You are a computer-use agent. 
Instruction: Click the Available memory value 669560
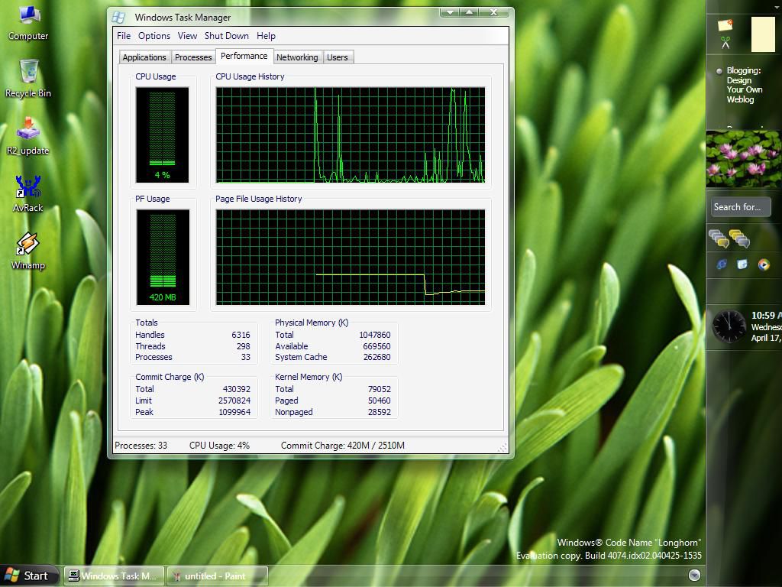pyautogui.click(x=376, y=346)
